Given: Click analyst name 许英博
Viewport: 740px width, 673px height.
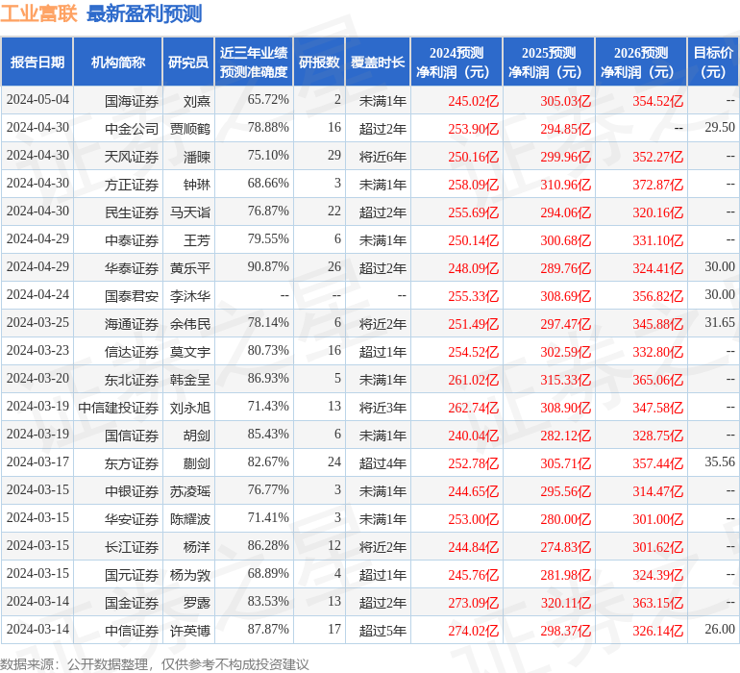Looking at the screenshot, I should tap(190, 631).
